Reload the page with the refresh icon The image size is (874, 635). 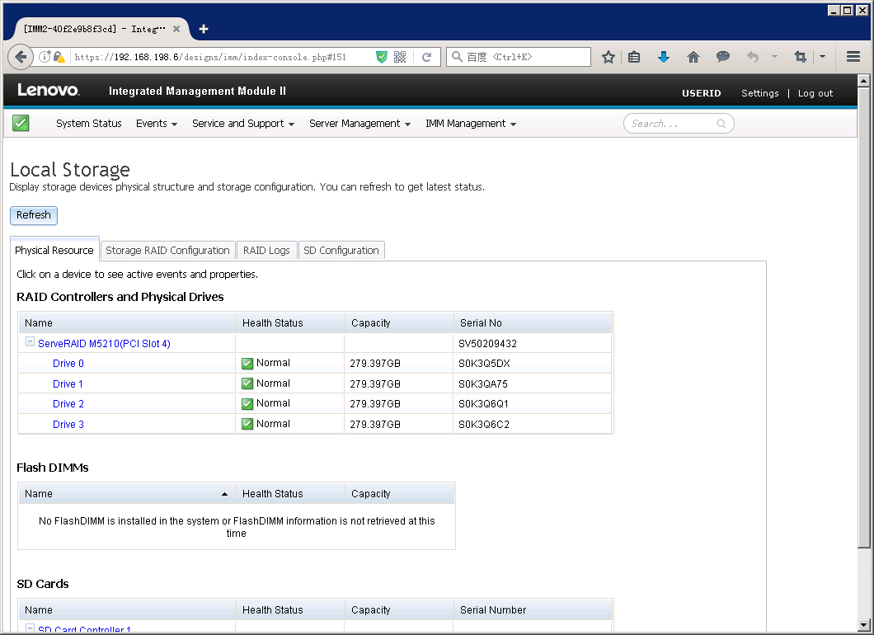pos(426,57)
